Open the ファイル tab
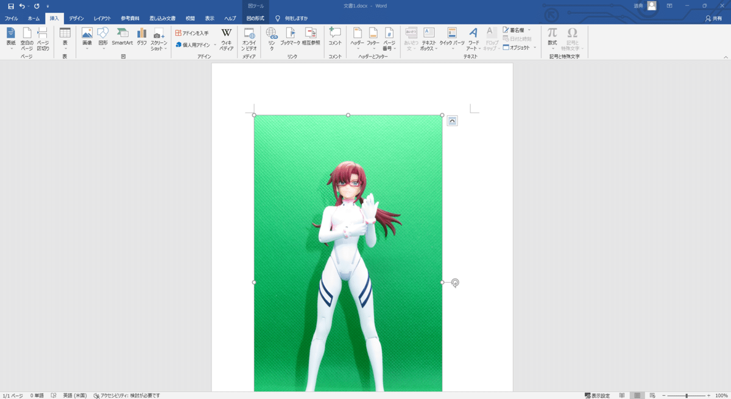 pos(12,19)
